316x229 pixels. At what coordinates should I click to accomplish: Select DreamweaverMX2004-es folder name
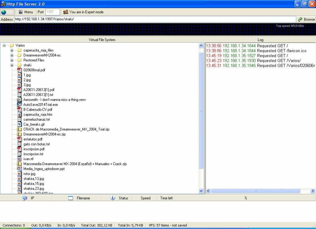(x=42, y=55)
